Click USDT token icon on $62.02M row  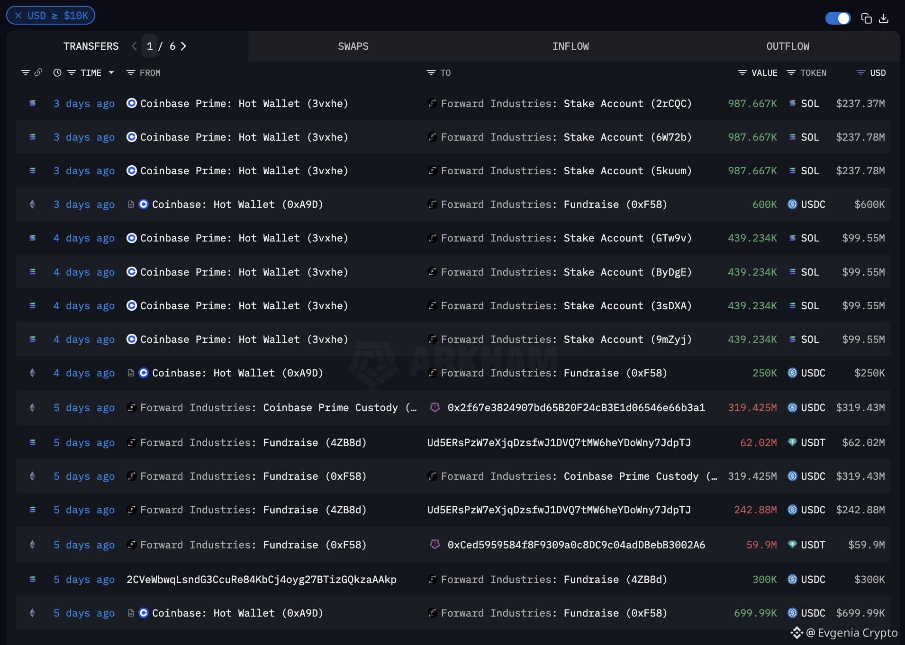click(792, 442)
